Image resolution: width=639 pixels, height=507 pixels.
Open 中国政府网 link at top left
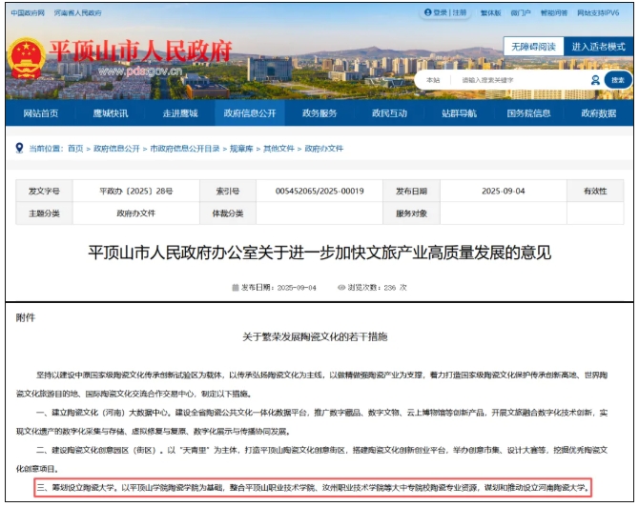[x=27, y=13]
